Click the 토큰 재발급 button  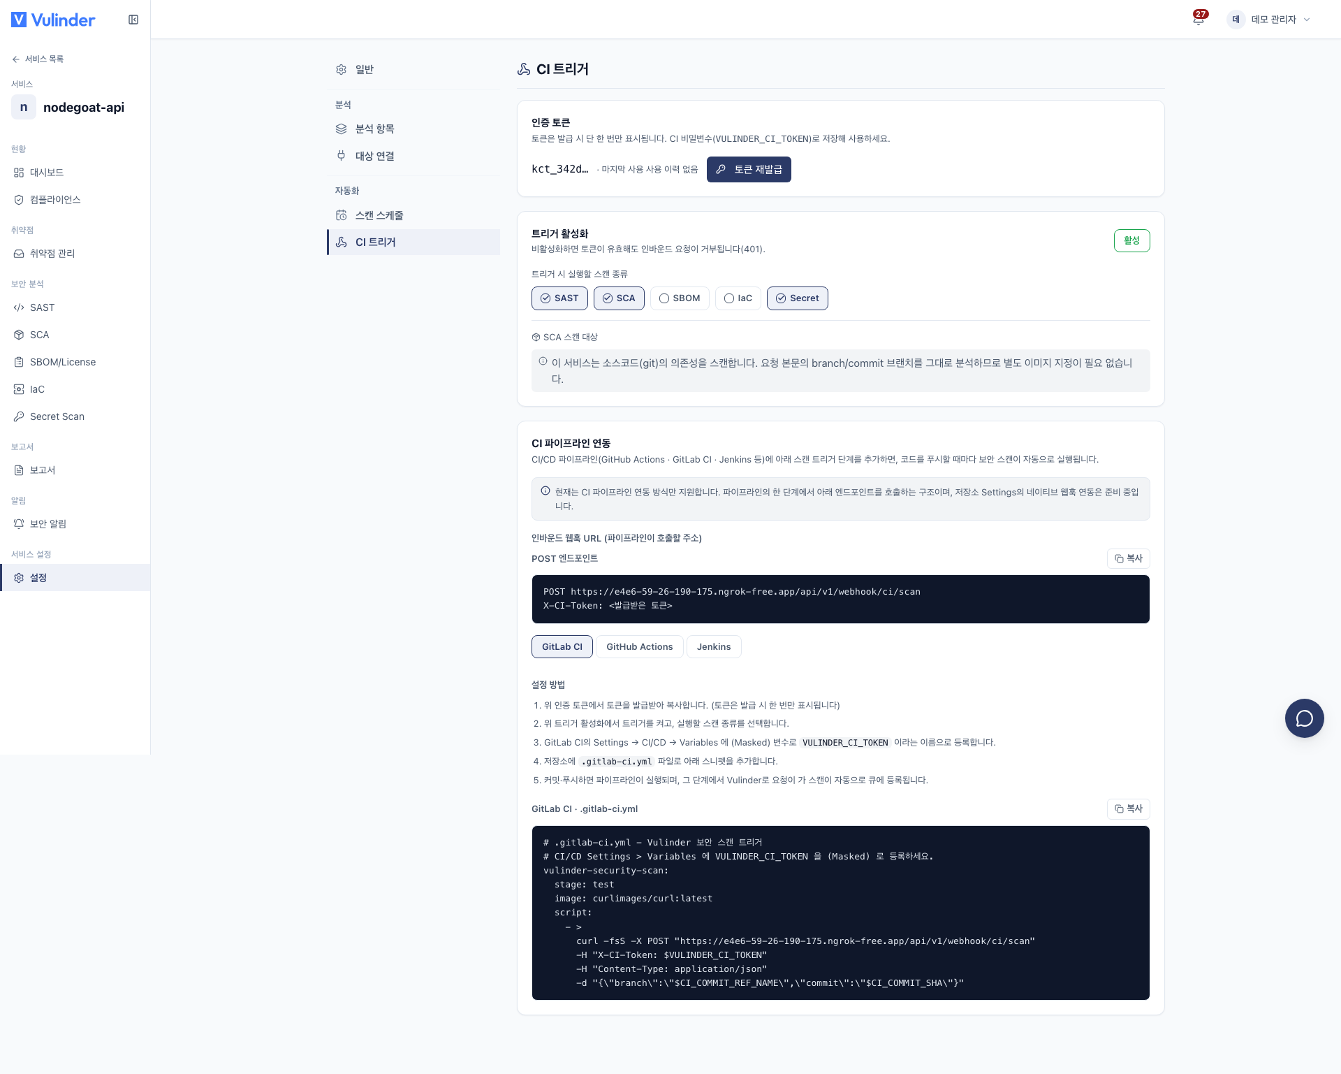[749, 169]
